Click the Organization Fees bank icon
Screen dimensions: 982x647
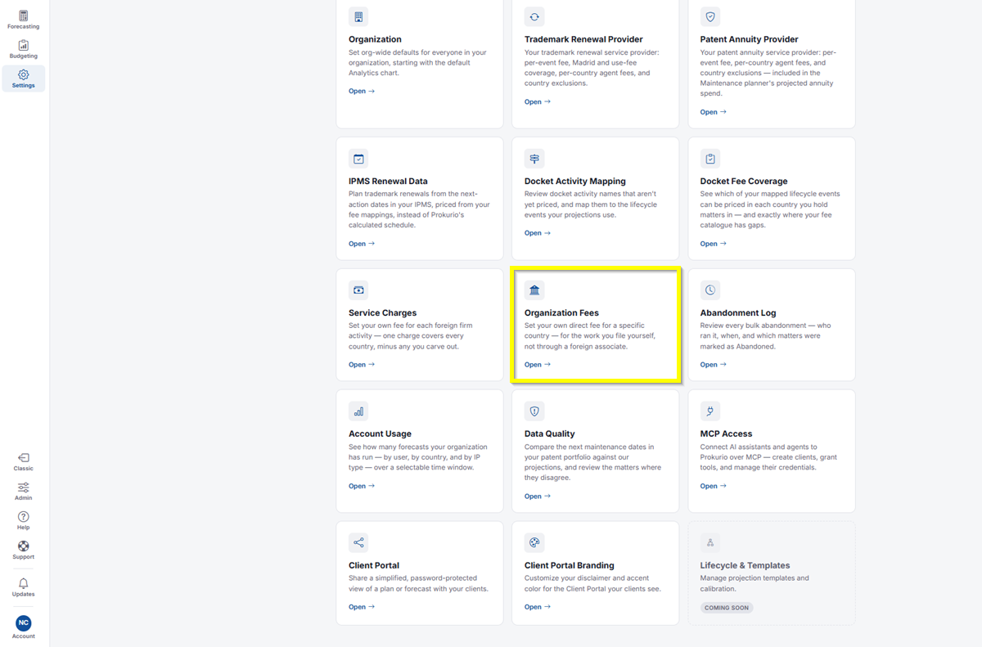click(x=534, y=290)
